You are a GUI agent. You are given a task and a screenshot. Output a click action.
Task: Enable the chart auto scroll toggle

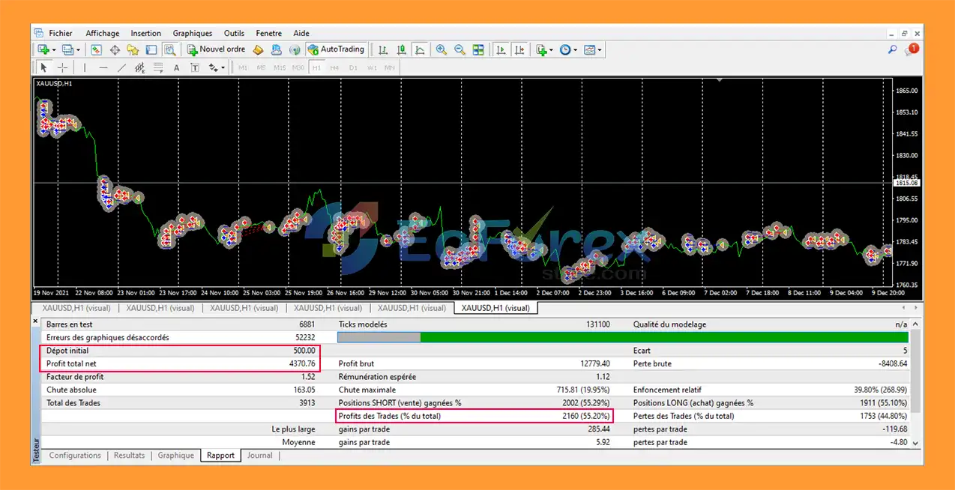pyautogui.click(x=501, y=50)
